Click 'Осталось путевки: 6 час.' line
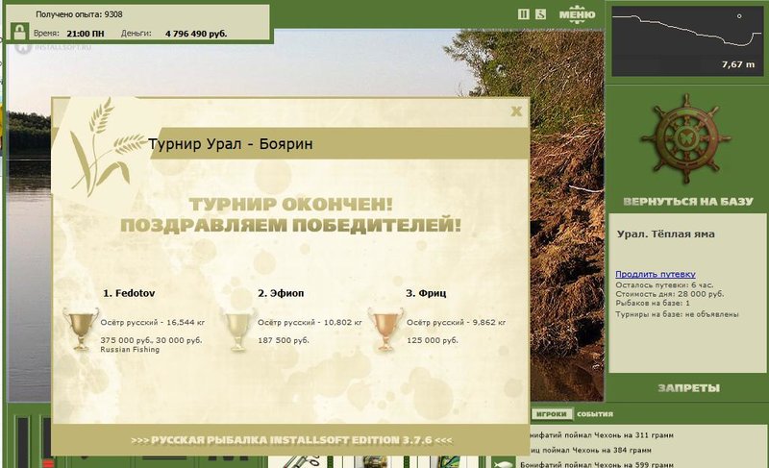Screen dimensions: 769x468 (x=664, y=284)
